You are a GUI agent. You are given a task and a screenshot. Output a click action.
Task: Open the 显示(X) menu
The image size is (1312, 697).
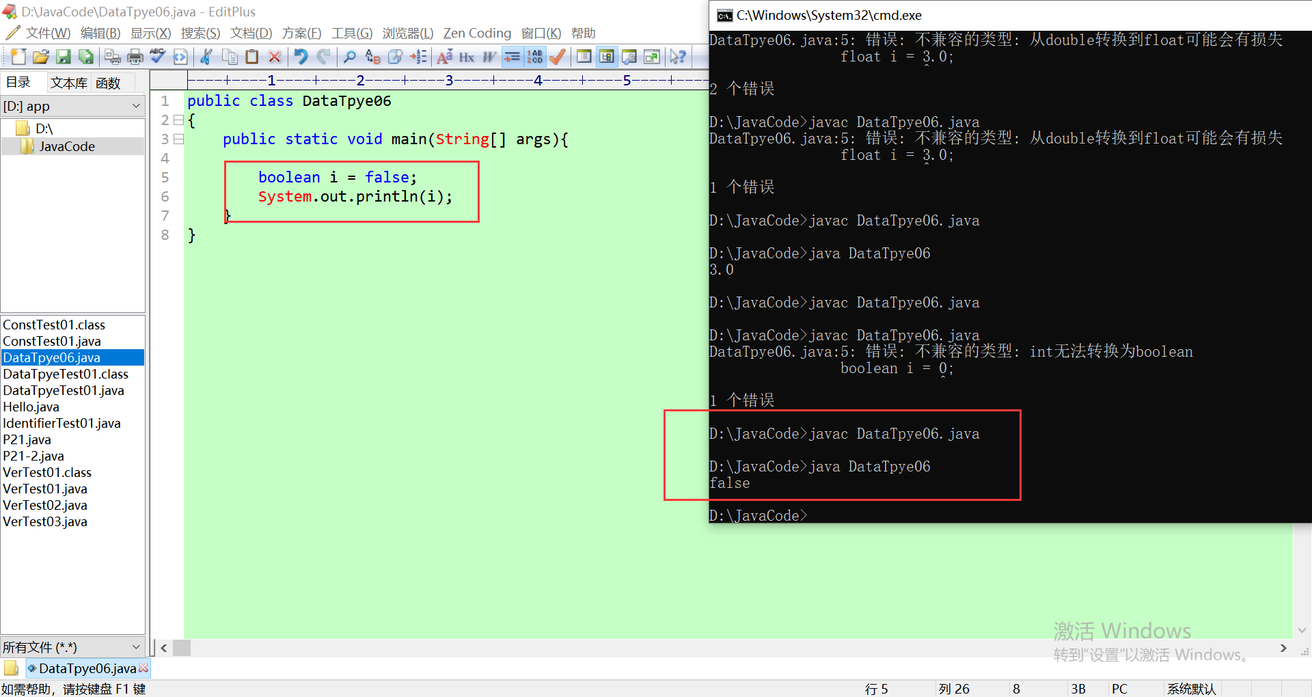pyautogui.click(x=150, y=33)
